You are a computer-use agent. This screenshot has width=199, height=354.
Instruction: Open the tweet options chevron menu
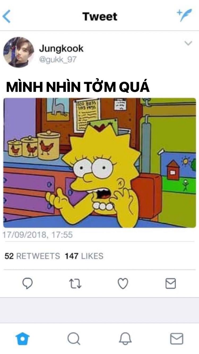188,43
